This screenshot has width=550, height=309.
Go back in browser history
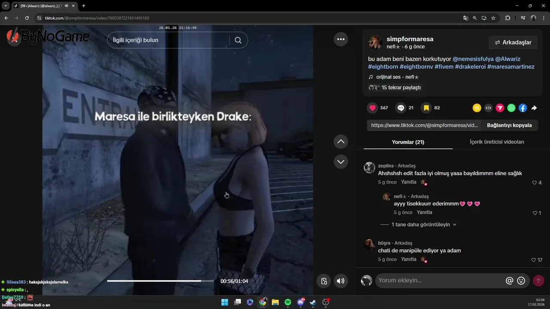6,18
